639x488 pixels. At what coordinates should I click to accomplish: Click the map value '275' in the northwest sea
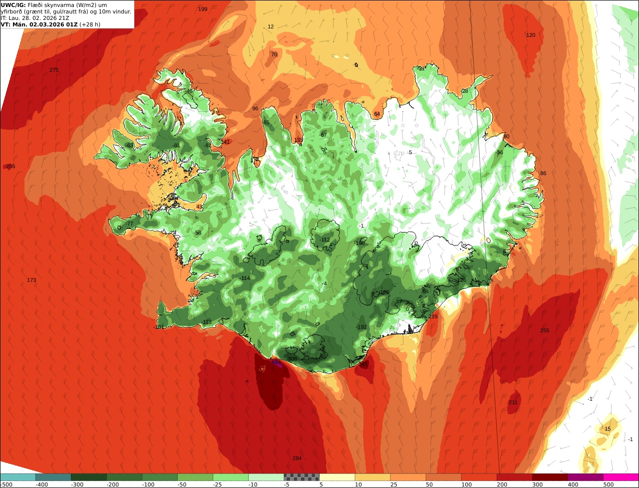pos(54,70)
